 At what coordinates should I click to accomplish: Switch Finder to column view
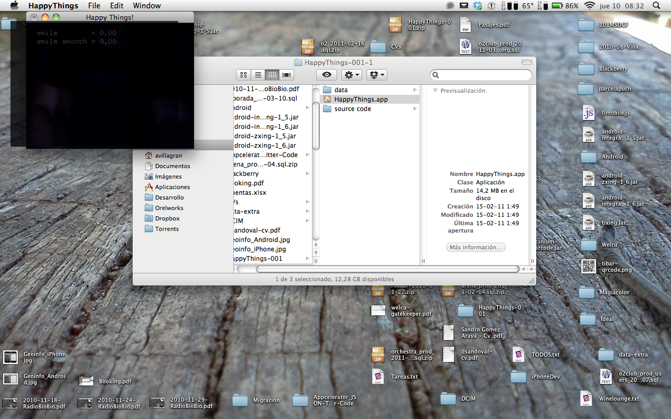272,75
